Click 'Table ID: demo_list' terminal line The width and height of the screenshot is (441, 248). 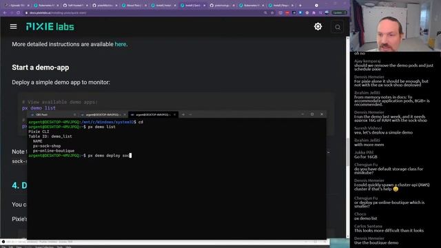(50, 136)
